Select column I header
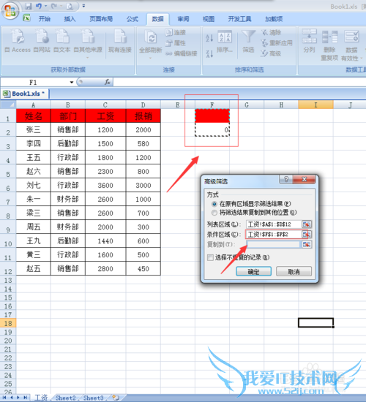This screenshot has height=402, width=366. click(315, 105)
